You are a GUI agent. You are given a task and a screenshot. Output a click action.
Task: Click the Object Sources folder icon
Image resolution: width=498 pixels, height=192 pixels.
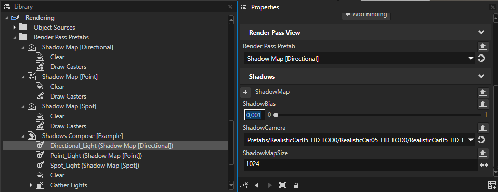point(23,28)
